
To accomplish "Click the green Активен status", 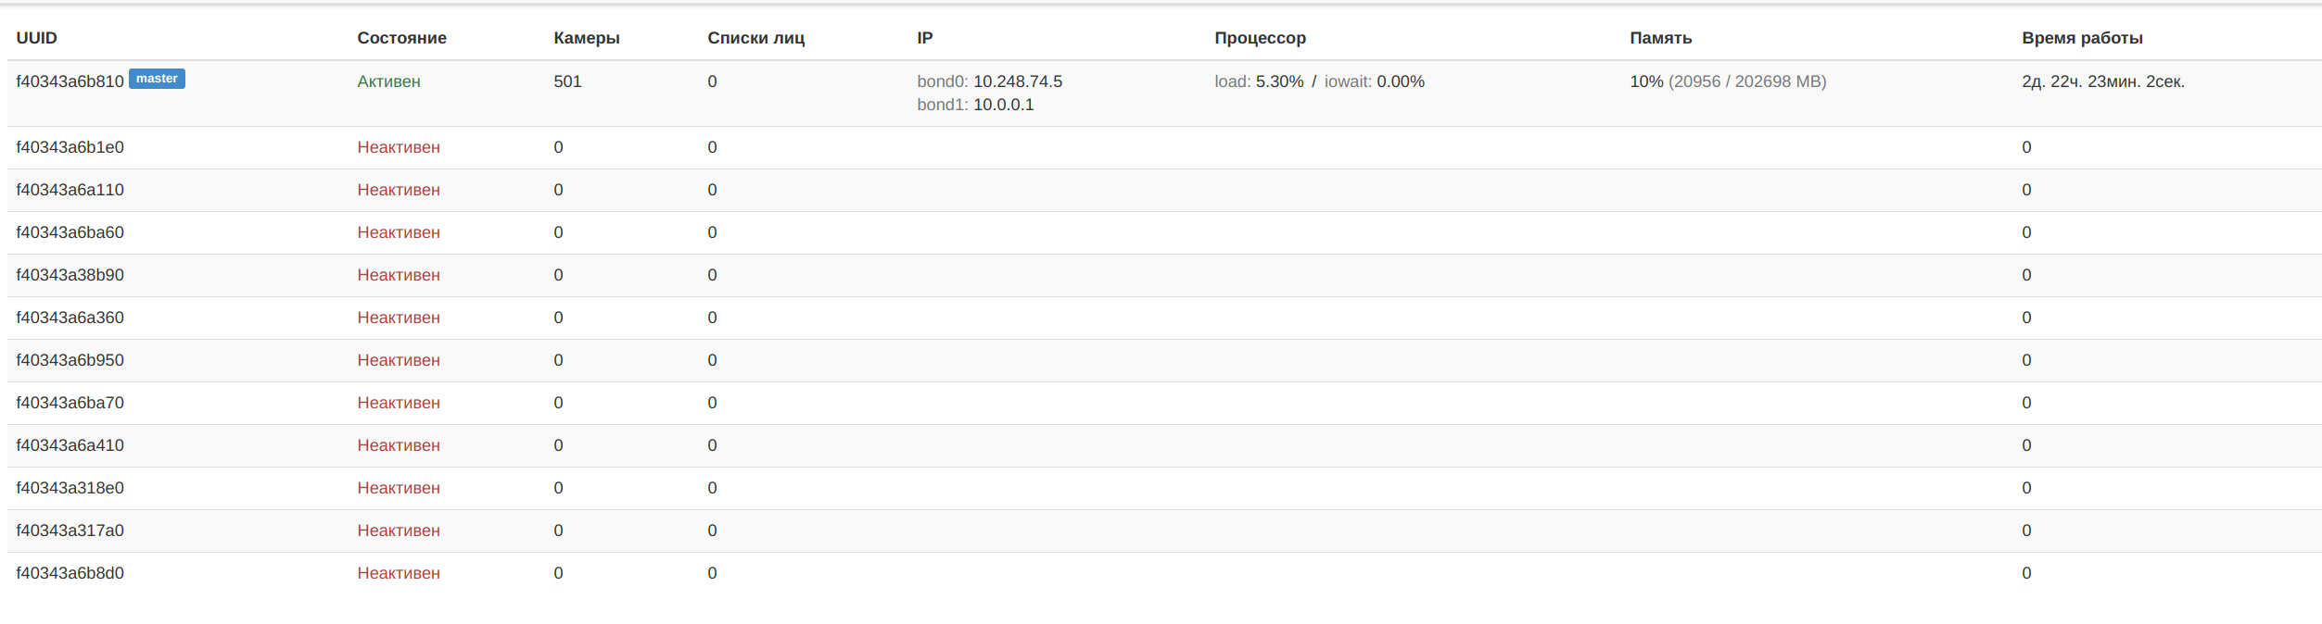I will click(x=388, y=81).
